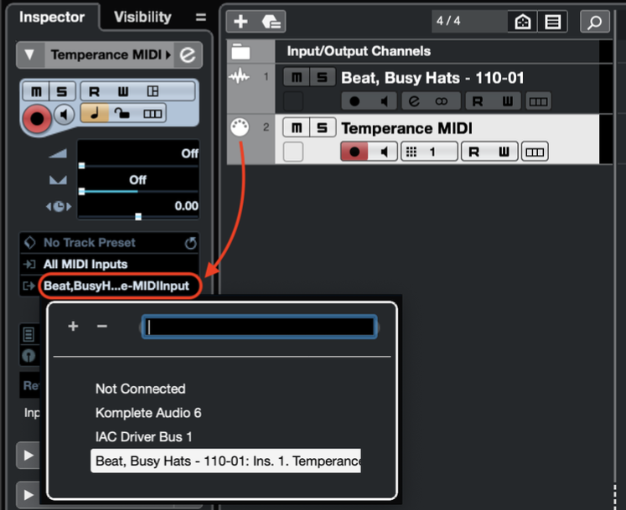Open the track presets icon next to Add Track
The height and width of the screenshot is (510, 626).
(x=272, y=22)
